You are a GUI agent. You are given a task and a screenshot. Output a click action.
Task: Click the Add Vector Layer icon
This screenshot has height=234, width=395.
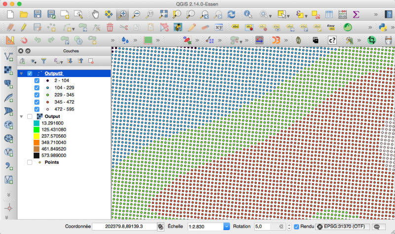click(x=8, y=57)
